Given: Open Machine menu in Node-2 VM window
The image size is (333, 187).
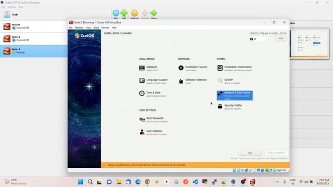Looking at the screenshot, I should tap(79, 28).
